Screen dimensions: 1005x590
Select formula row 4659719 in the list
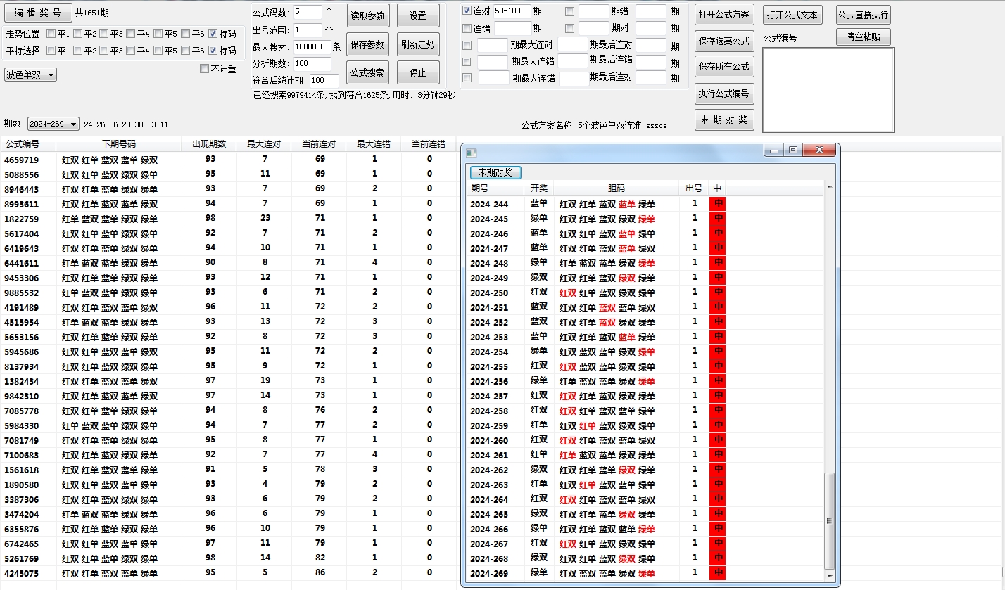(23, 160)
